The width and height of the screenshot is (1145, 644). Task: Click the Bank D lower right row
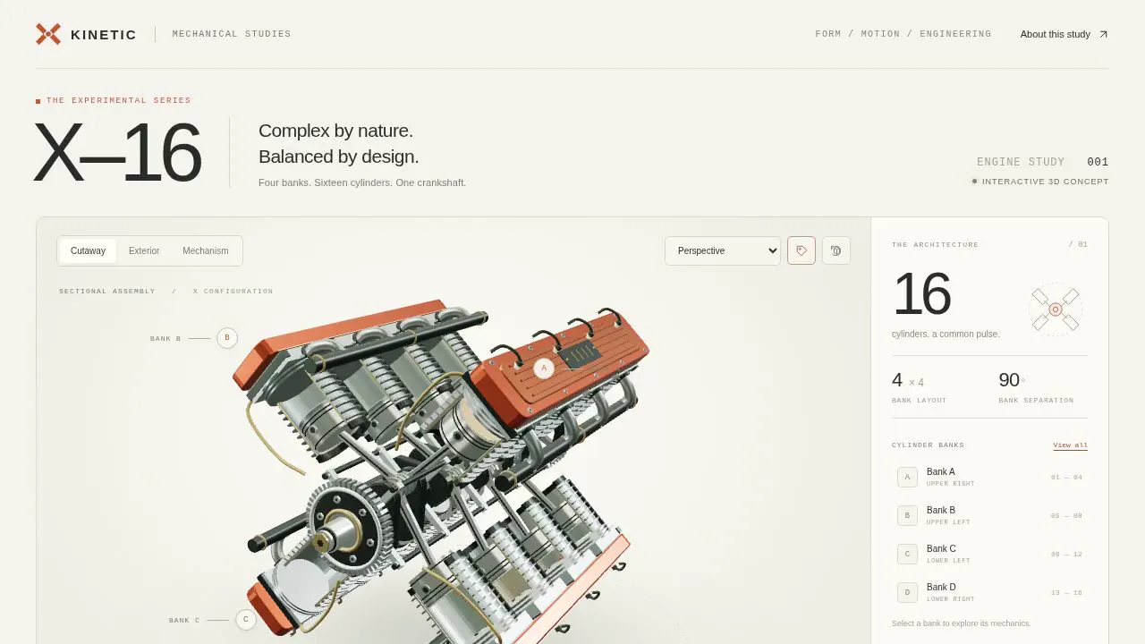coord(989,592)
